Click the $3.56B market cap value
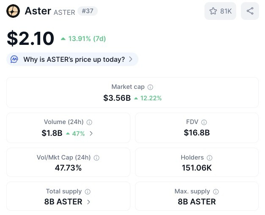Screen dimensions: 265x215 click(117, 98)
